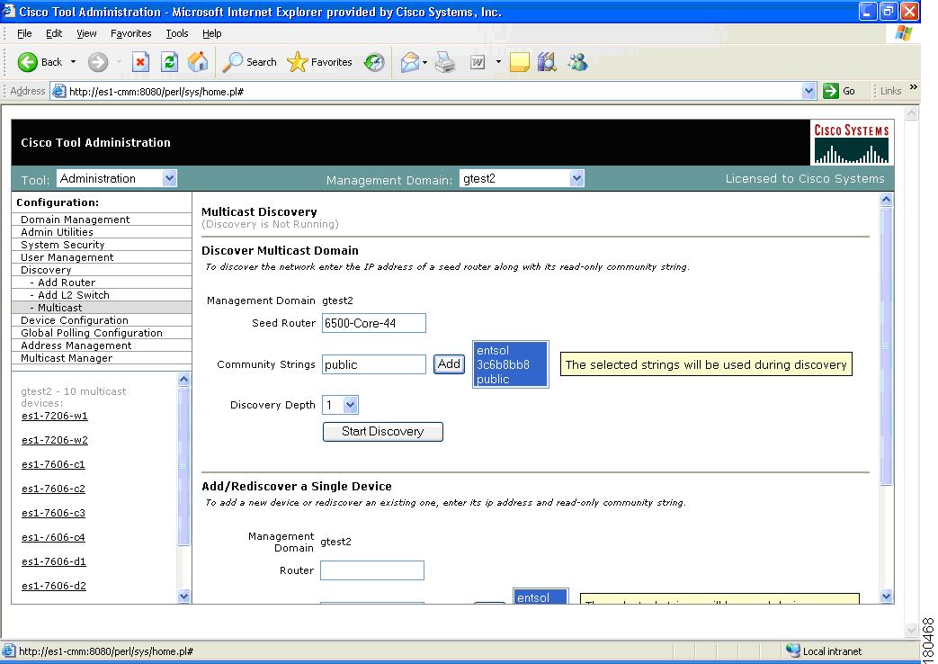The image size is (938, 664).
Task: Click the Seed Router input field
Action: [x=374, y=323]
